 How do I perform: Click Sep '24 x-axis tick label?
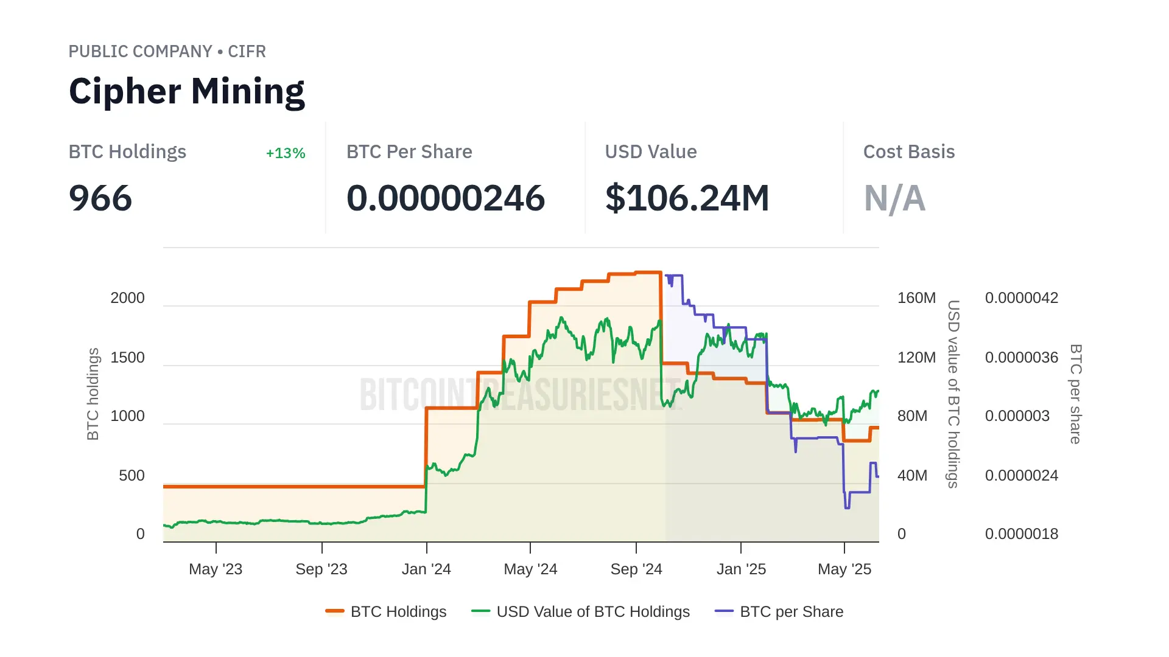click(x=636, y=569)
